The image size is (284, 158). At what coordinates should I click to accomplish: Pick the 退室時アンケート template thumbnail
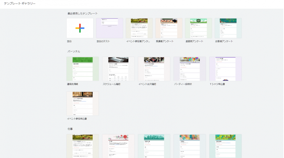(199, 28)
